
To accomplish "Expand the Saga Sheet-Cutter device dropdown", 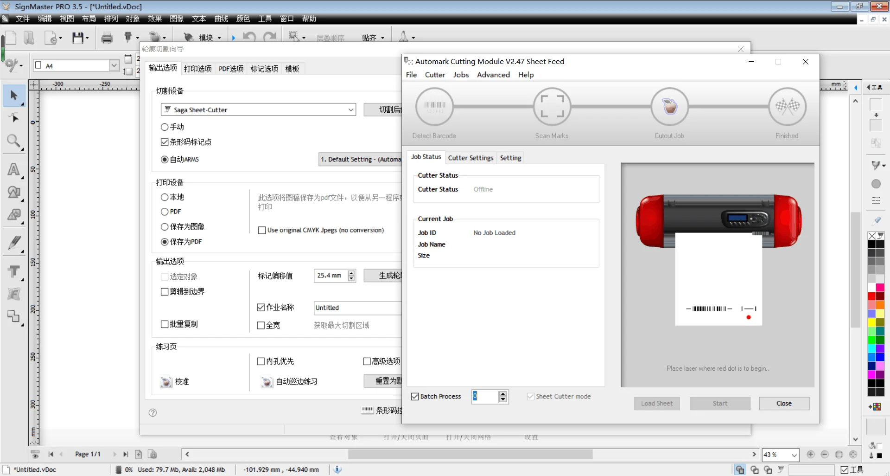I will (350, 110).
